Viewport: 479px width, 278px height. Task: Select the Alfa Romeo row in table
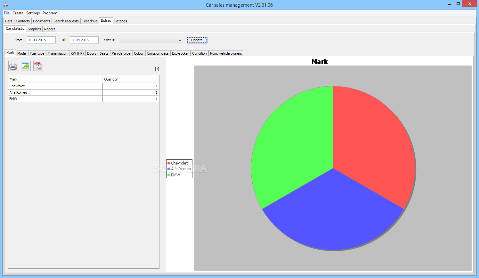[84, 92]
